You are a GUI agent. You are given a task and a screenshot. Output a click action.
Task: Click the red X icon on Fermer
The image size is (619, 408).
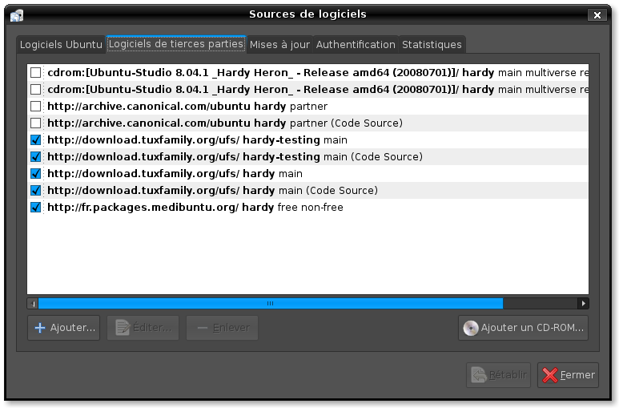point(549,375)
